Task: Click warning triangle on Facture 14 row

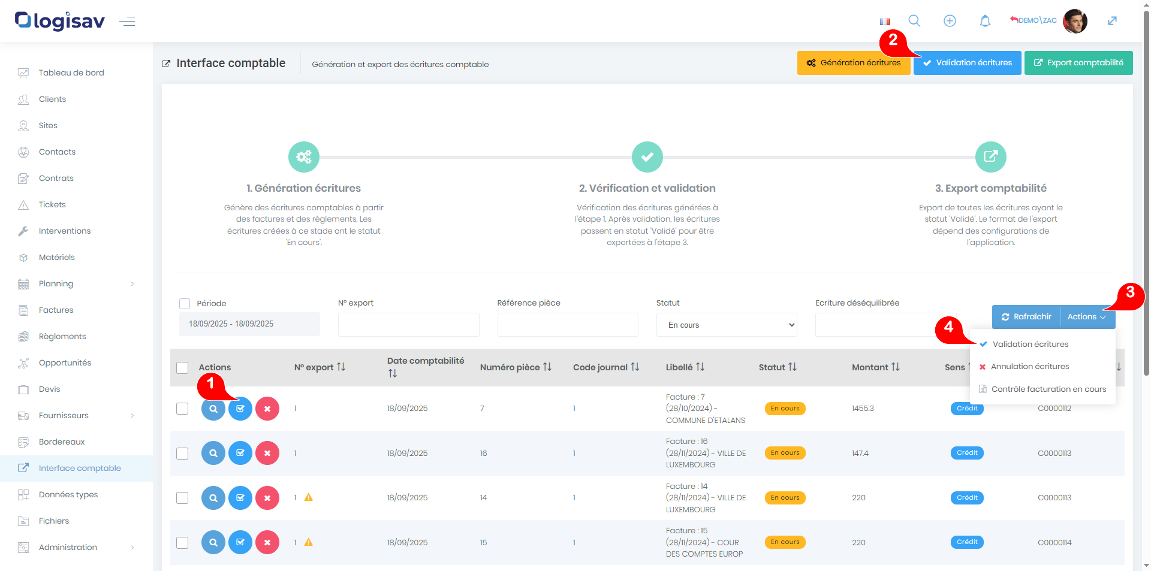Action: coord(309,497)
